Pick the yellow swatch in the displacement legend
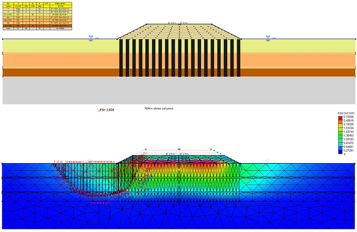The height and width of the screenshot is (232, 357). [x=340, y=126]
